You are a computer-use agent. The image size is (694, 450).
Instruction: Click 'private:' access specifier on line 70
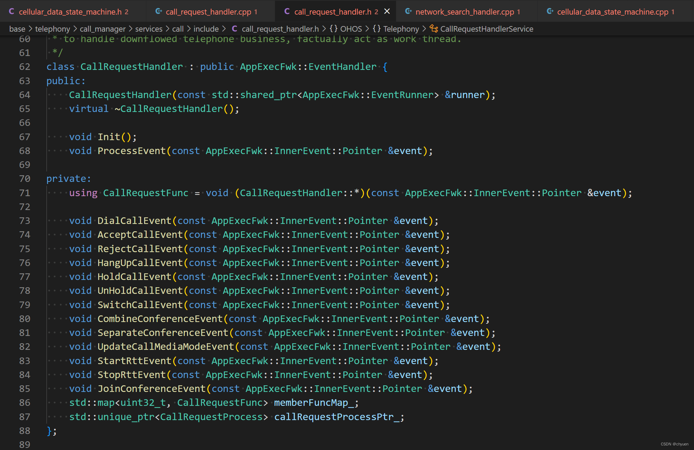[x=69, y=179]
